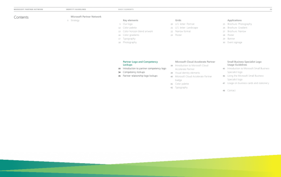Viewport: 281px width, 177px height.
Task: Open Usage on business cards and stationery
Action: pyautogui.click(x=248, y=83)
